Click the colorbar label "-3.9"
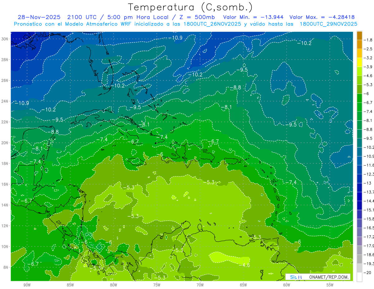The height and width of the screenshot is (289, 374). pos(368,67)
